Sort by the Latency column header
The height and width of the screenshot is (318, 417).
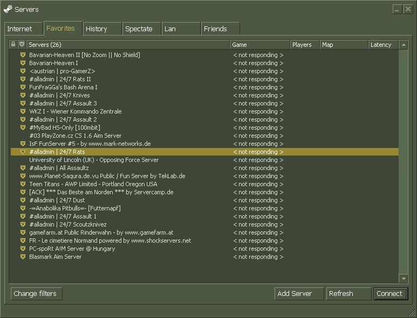tap(384, 45)
